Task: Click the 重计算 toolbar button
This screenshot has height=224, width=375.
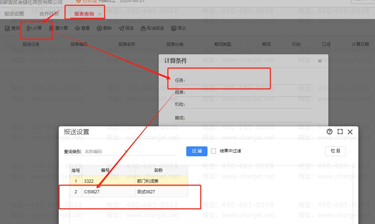Action: (59, 28)
